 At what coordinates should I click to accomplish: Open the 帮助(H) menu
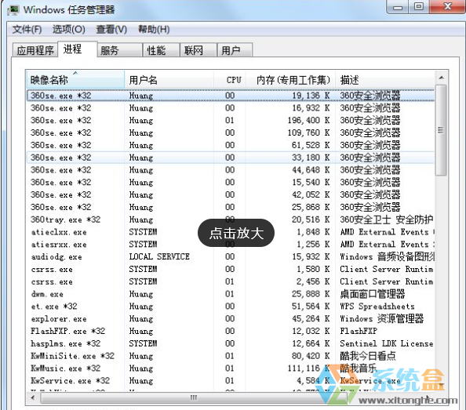154,29
